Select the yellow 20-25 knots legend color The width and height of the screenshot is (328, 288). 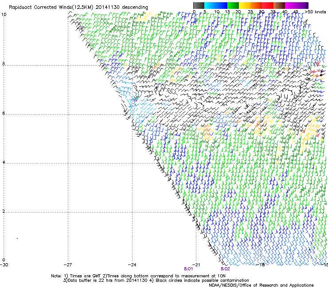(x=245, y=5)
